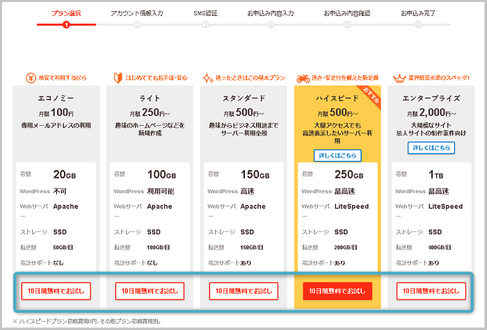Click the ライト plan title

150,99
